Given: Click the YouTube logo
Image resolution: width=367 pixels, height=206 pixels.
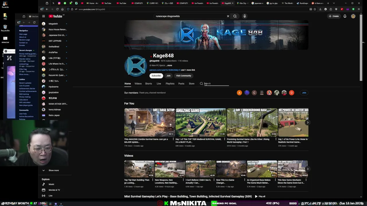Looking at the screenshot, I should click(55, 16).
